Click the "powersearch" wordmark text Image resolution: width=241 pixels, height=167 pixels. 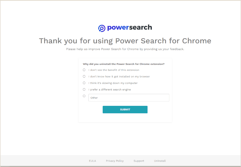click(x=129, y=28)
